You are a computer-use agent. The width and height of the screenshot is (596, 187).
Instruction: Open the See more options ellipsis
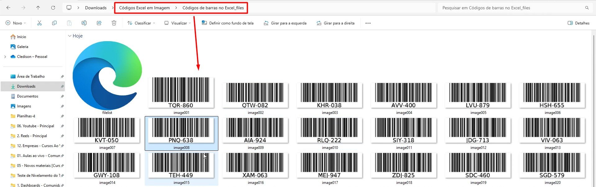[x=368, y=23]
